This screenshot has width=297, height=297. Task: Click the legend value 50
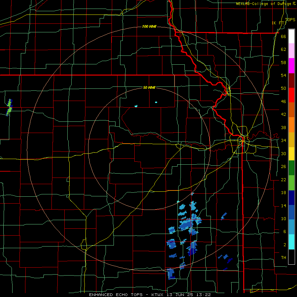[283, 88]
